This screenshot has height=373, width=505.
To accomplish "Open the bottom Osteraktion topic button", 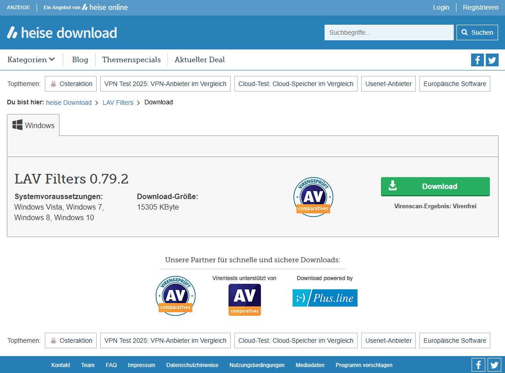I will coord(71,341).
